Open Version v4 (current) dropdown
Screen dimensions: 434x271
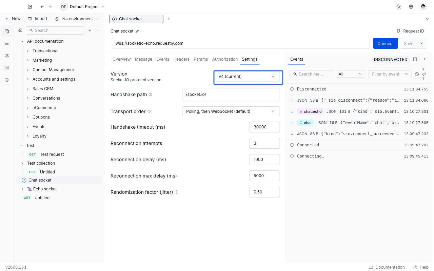(248, 77)
